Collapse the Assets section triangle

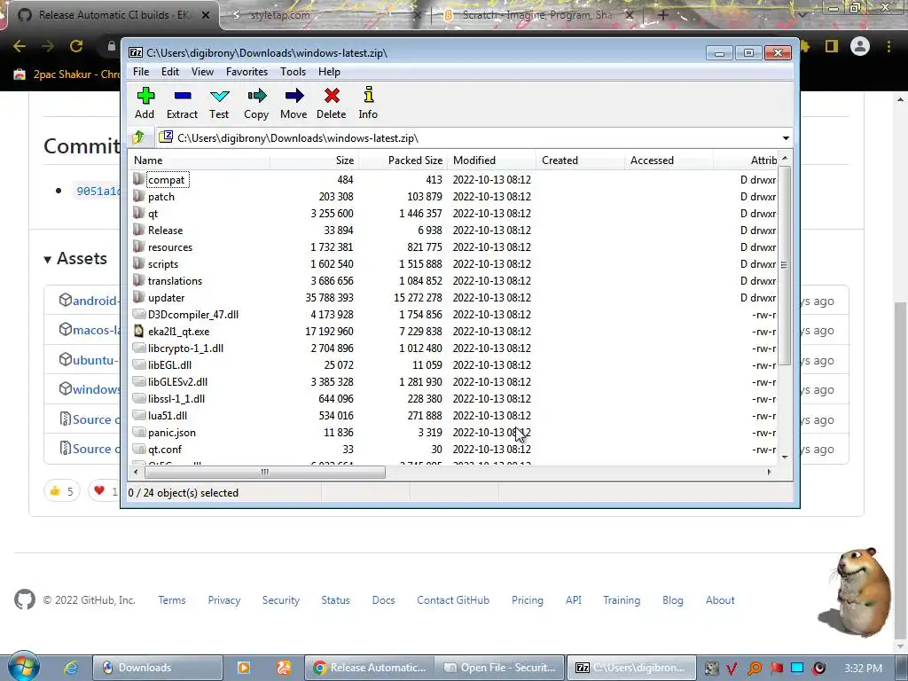tap(48, 260)
